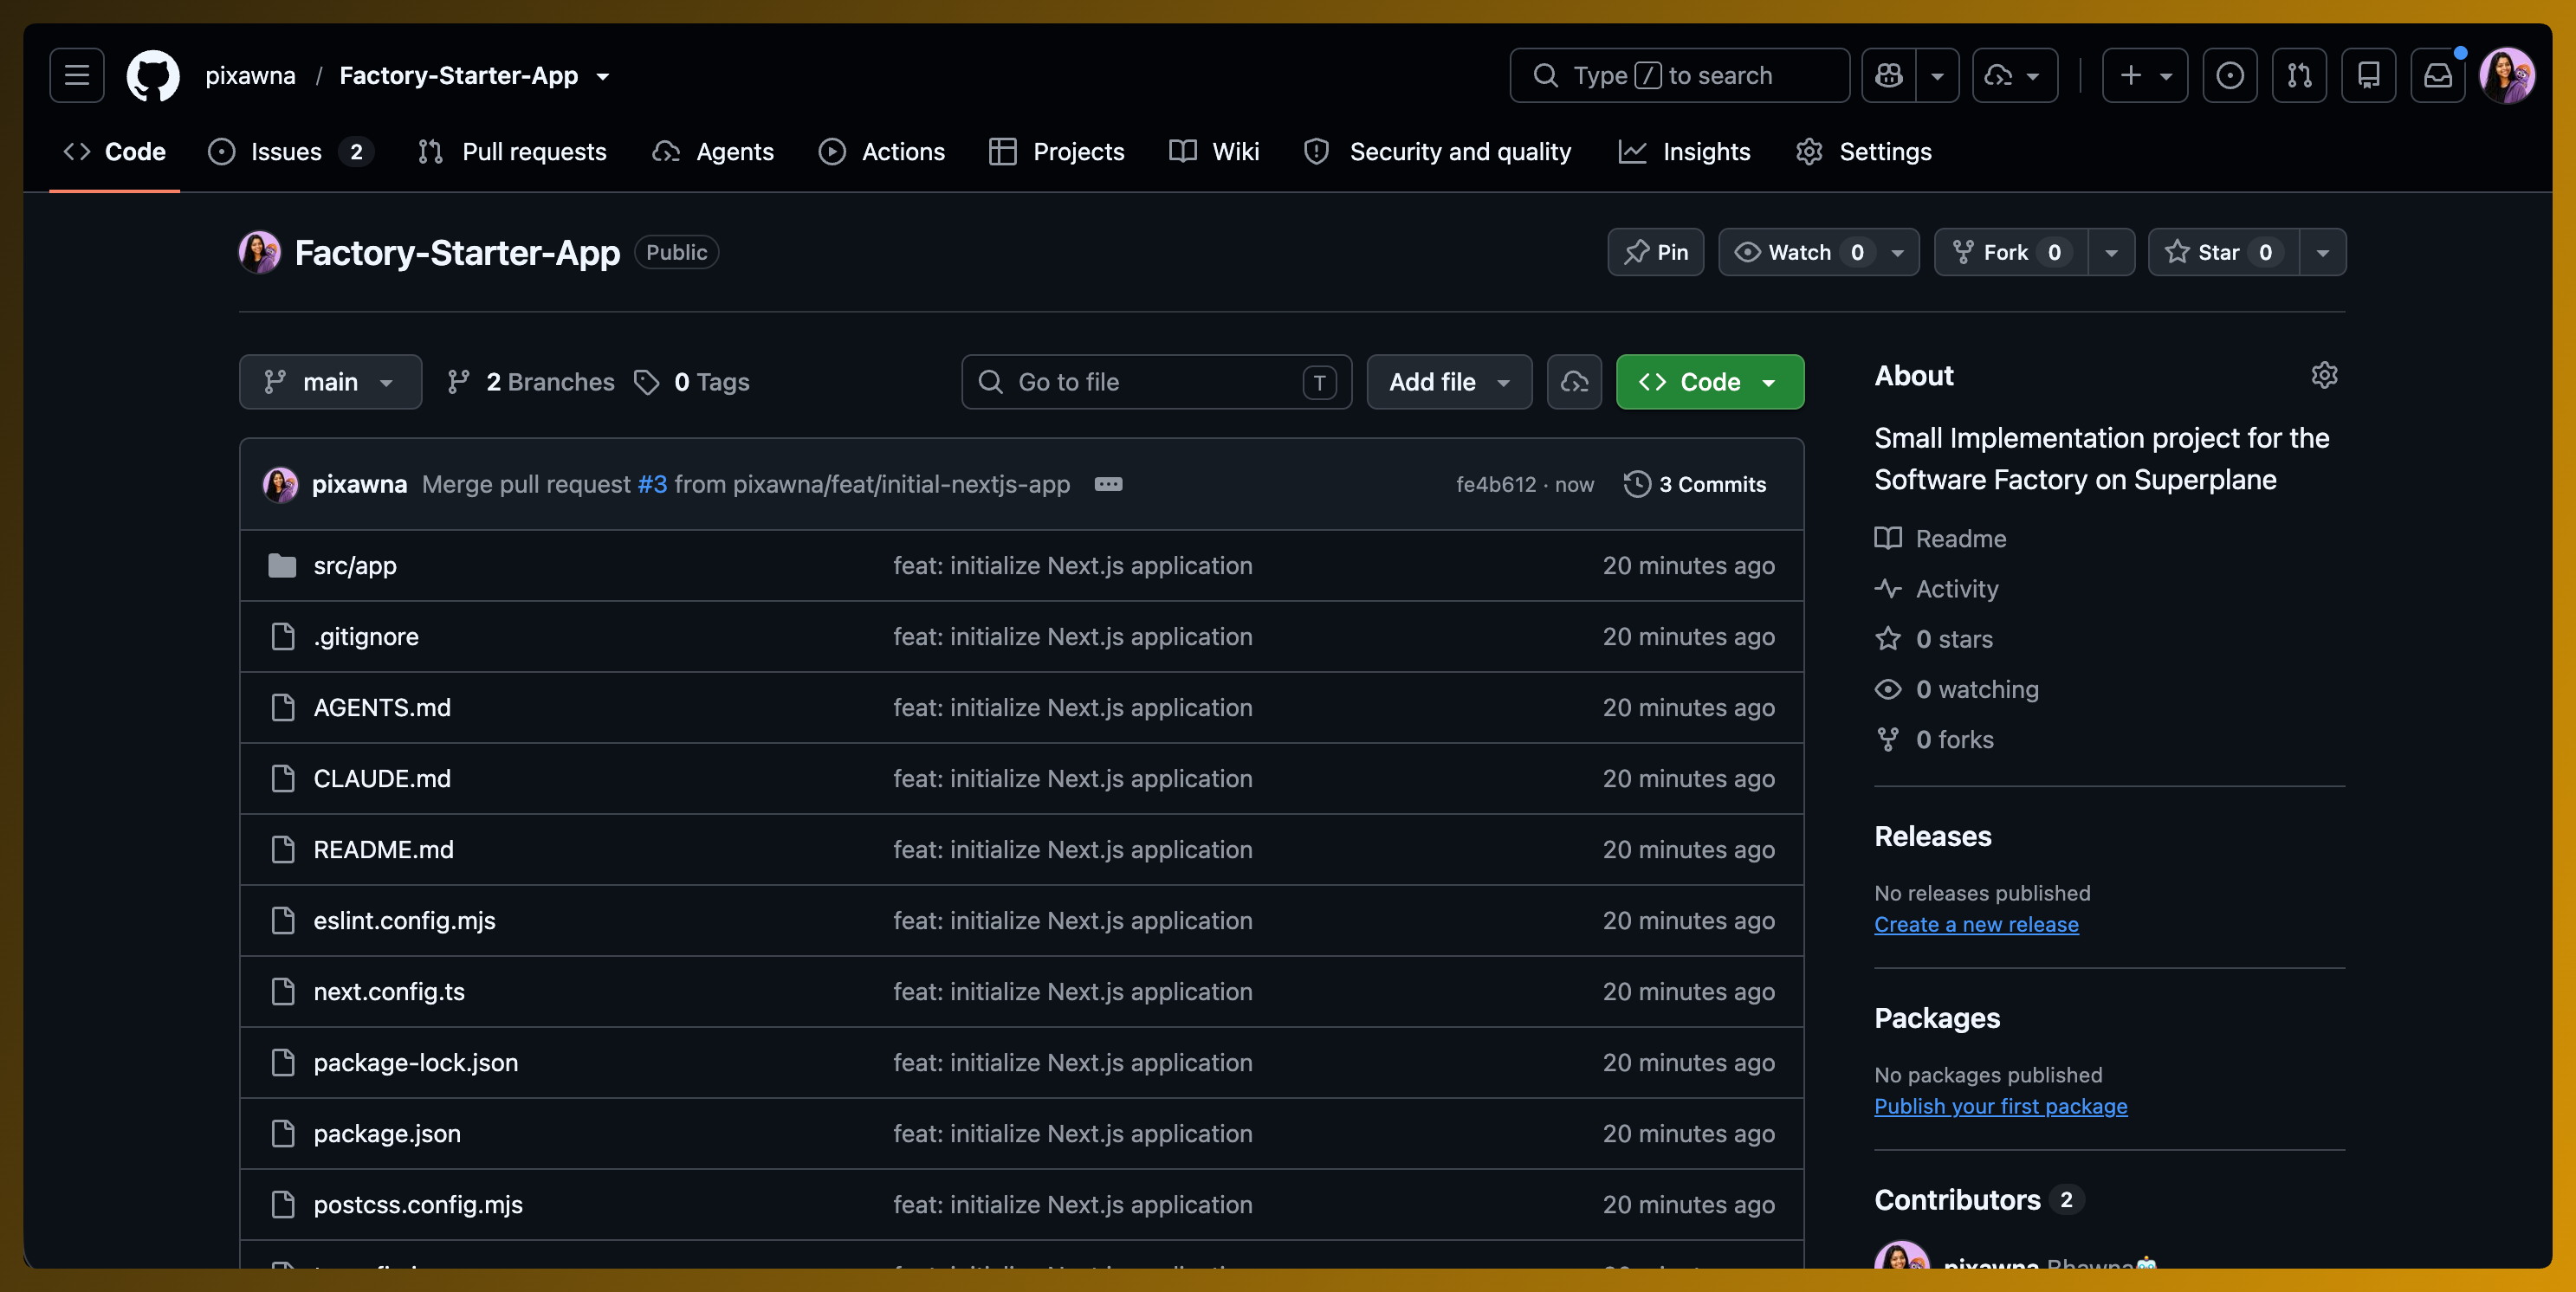The width and height of the screenshot is (2576, 1292).
Task: Open your issues icon in header
Action: click(x=2229, y=75)
